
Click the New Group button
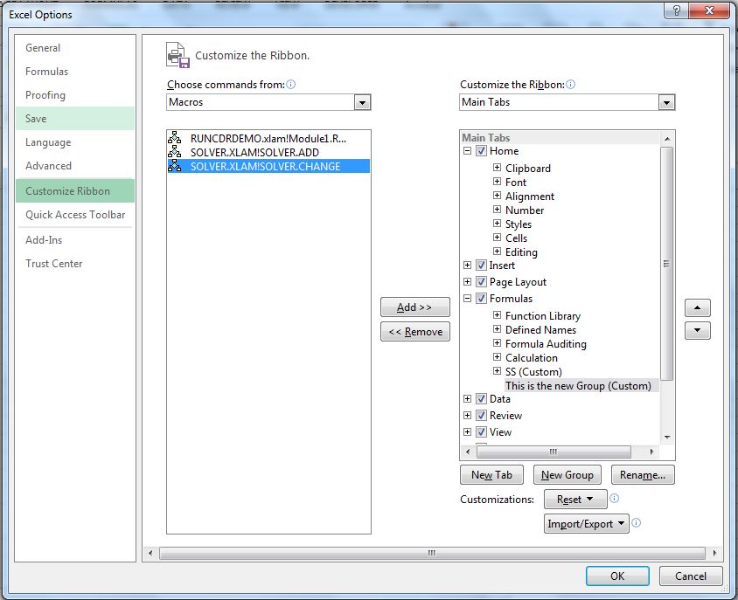pos(567,475)
